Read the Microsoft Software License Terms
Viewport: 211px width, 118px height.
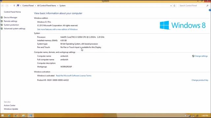coord(74,76)
